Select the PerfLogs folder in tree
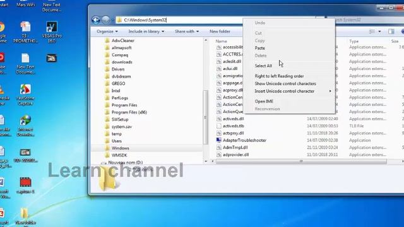The height and width of the screenshot is (227, 404). pyautogui.click(x=120, y=98)
